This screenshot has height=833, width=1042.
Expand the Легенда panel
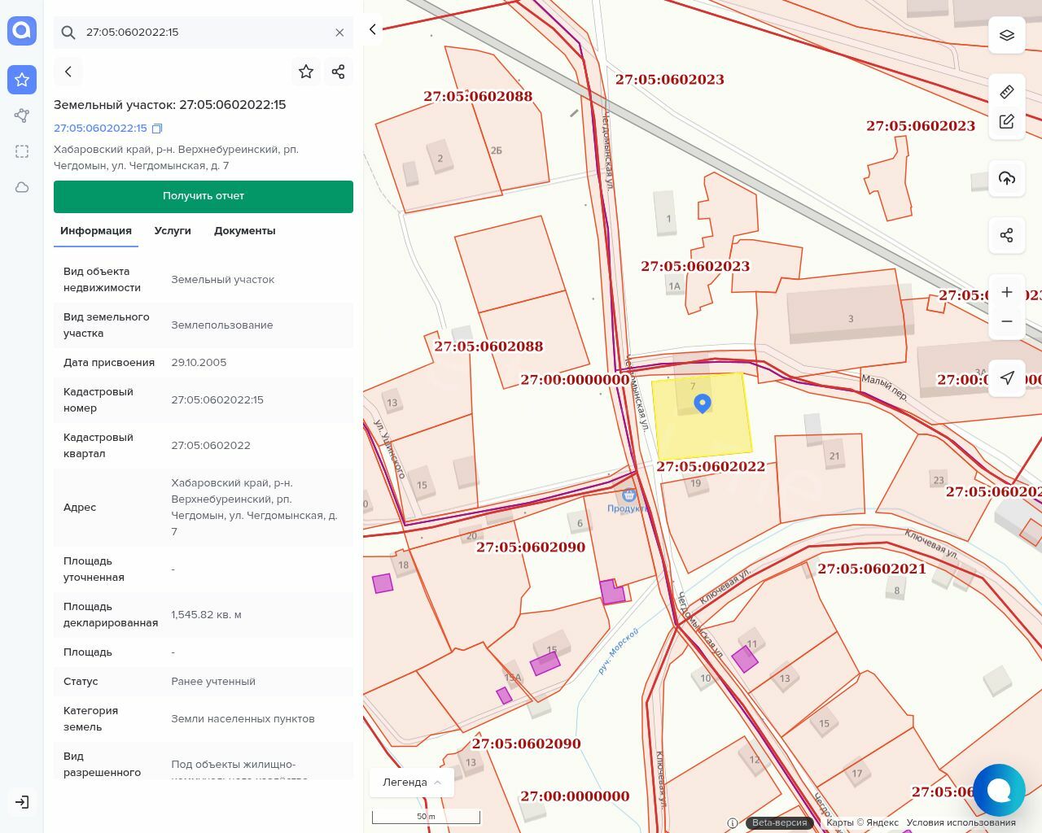click(x=411, y=782)
